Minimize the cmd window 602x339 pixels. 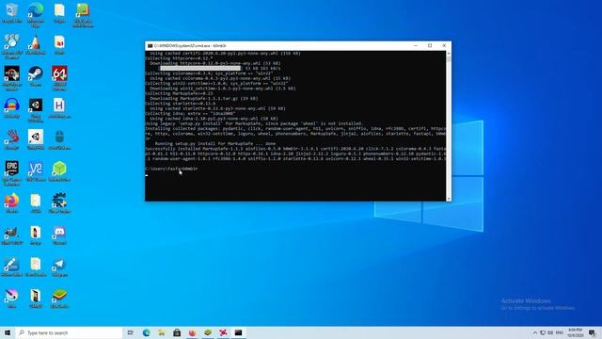416,46
